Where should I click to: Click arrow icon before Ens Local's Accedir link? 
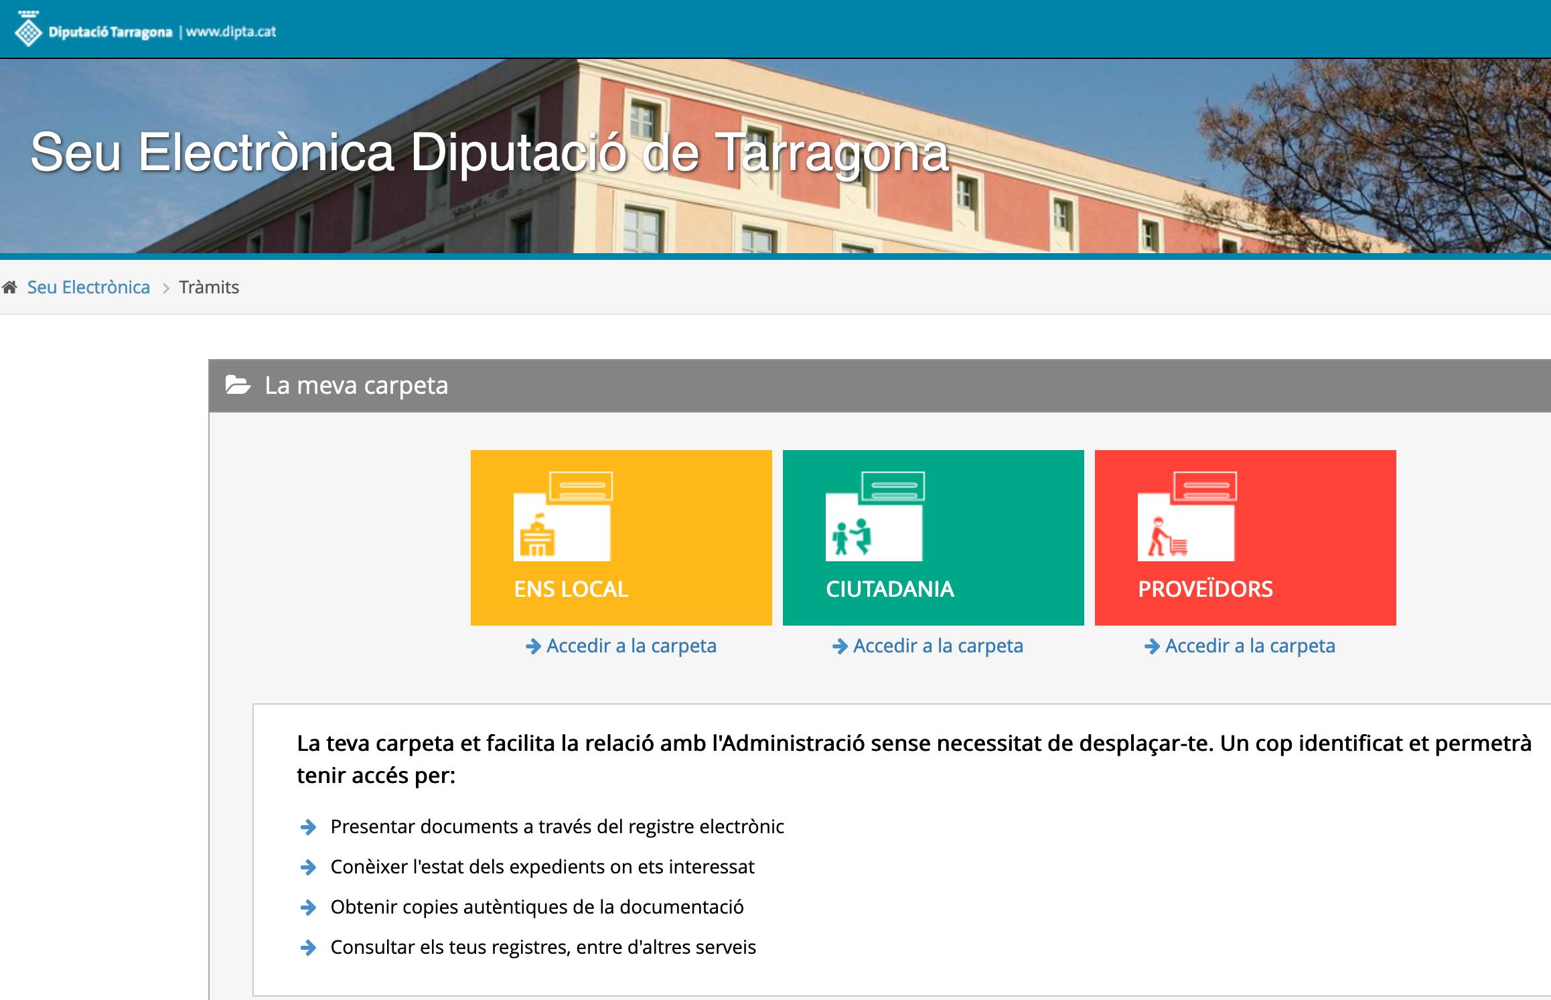pos(533,646)
